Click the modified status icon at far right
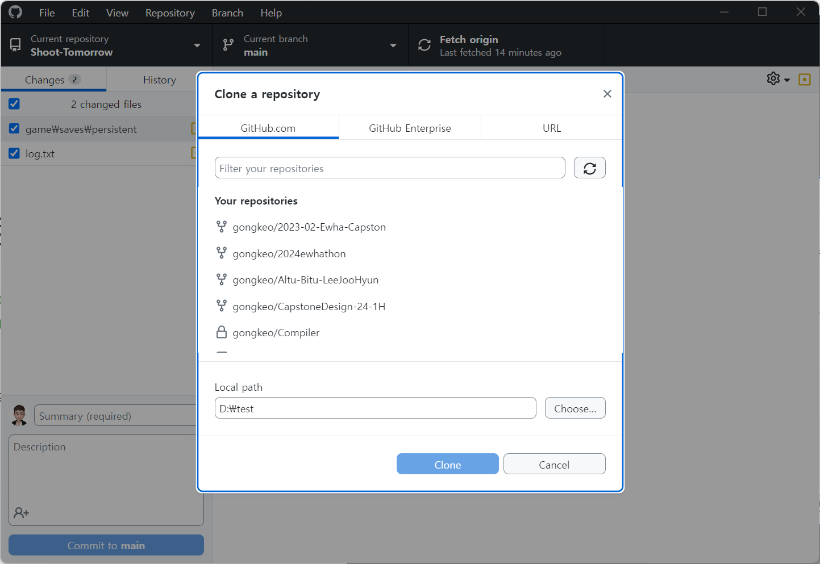 click(804, 80)
